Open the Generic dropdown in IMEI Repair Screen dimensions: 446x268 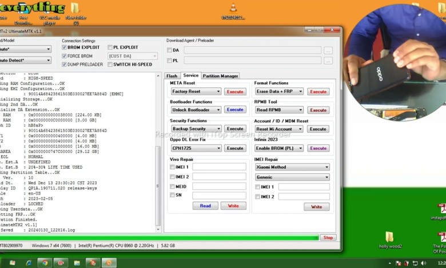point(292,177)
